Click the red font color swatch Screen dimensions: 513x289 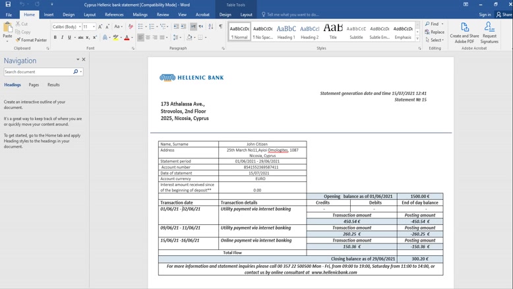tap(127, 38)
